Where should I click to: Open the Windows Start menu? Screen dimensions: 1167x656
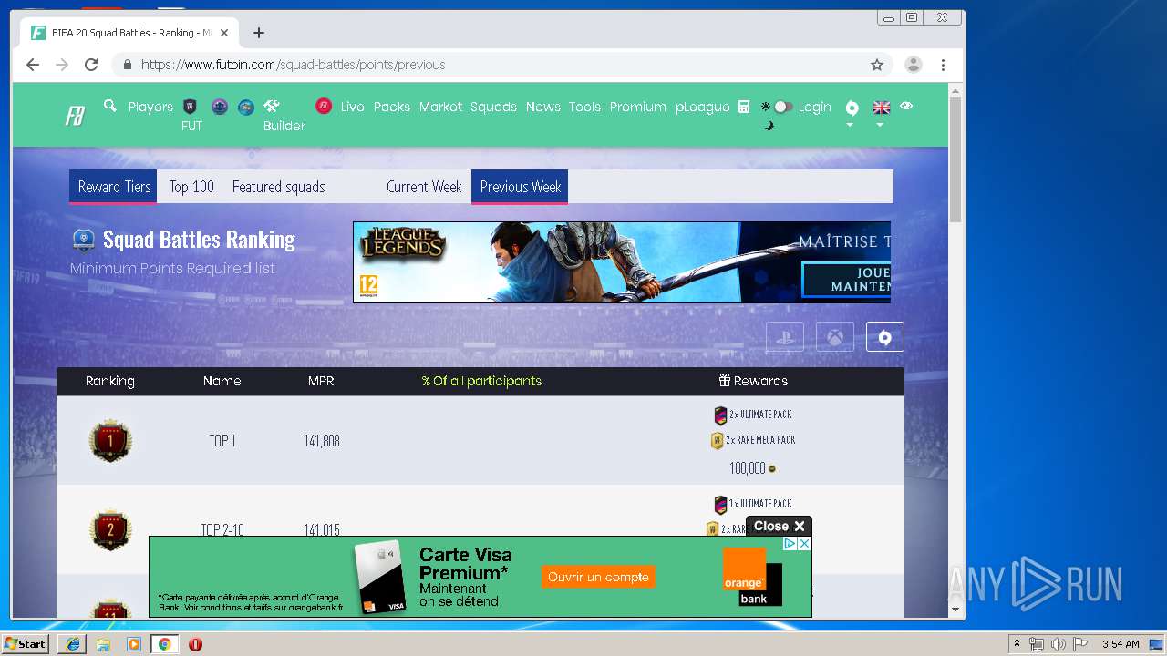pos(25,644)
